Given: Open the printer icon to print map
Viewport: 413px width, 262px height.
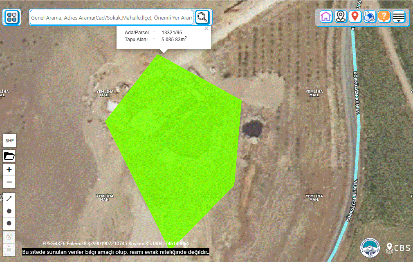Looking at the screenshot, I should coord(370,17).
